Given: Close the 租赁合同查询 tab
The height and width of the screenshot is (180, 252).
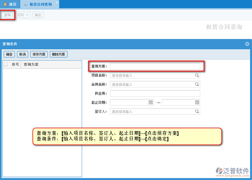Looking at the screenshot, I should 57,3.
